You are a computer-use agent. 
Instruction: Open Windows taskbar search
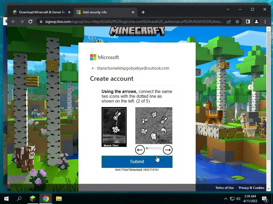[19, 199]
